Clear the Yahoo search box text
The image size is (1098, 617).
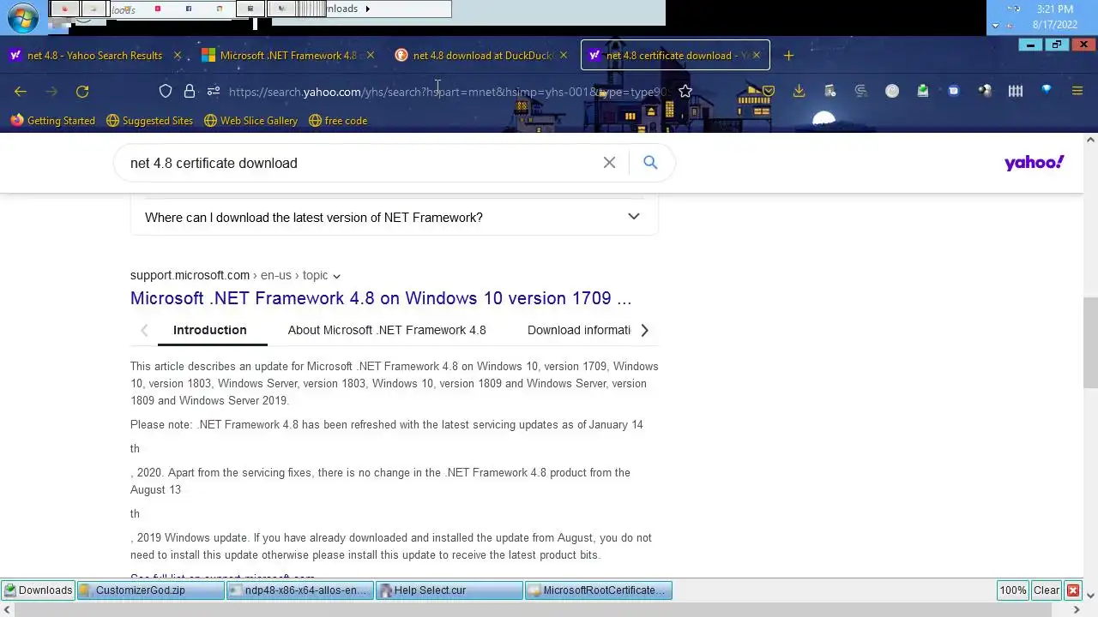coord(609,163)
